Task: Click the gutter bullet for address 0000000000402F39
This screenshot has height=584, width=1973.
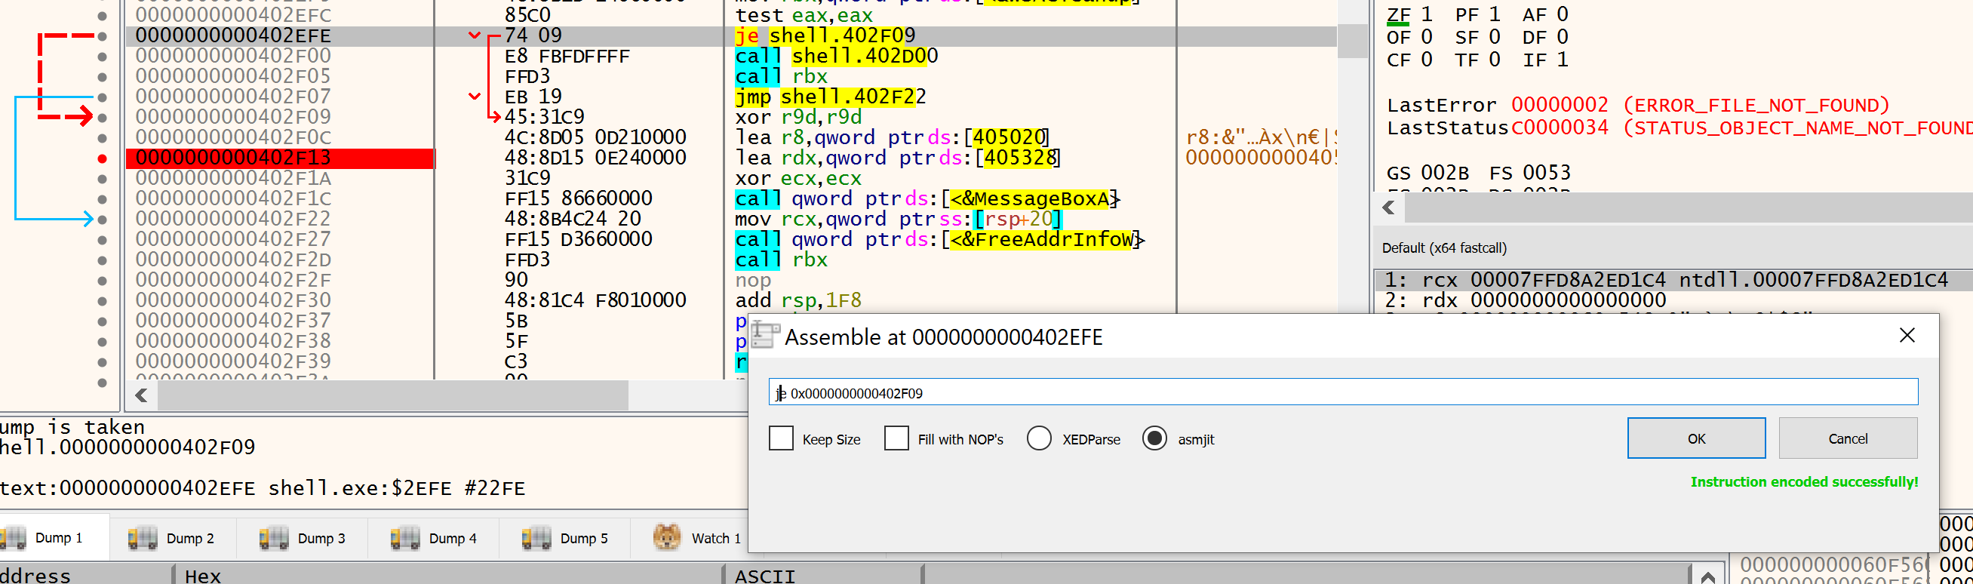Action: [103, 361]
